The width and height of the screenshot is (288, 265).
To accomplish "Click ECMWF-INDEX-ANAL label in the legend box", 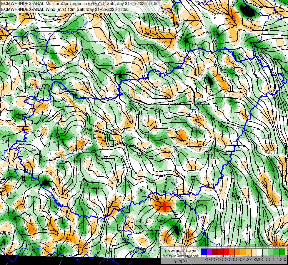I will coord(180,251).
